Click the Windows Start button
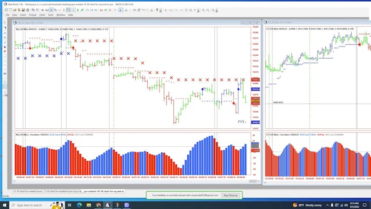The image size is (371, 209). (x=5, y=205)
